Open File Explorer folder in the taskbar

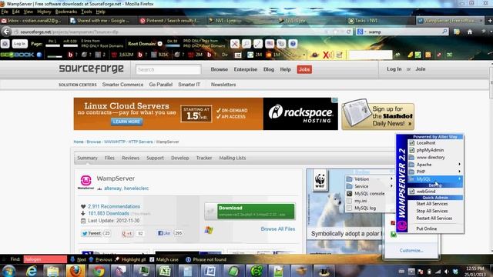click(x=53, y=271)
